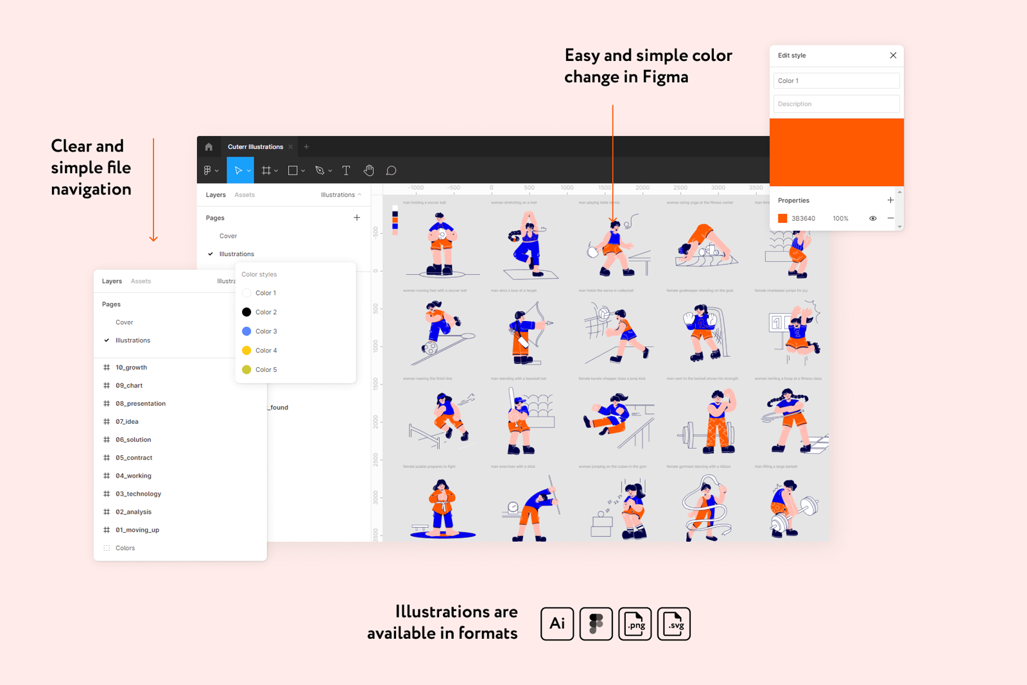This screenshot has height=685, width=1027.
Task: Open the Frame tool dropdown arrow
Action: 276,171
